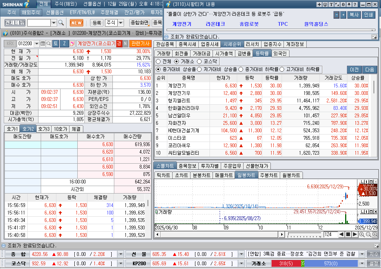Click the red 경 warning badge
Image resolution: width=381 pixels, height=269 pixels.
pos(119,43)
